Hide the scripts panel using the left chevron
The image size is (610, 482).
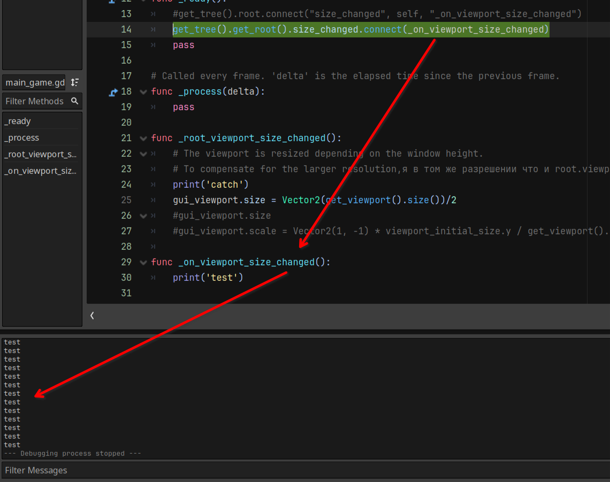pyautogui.click(x=92, y=316)
